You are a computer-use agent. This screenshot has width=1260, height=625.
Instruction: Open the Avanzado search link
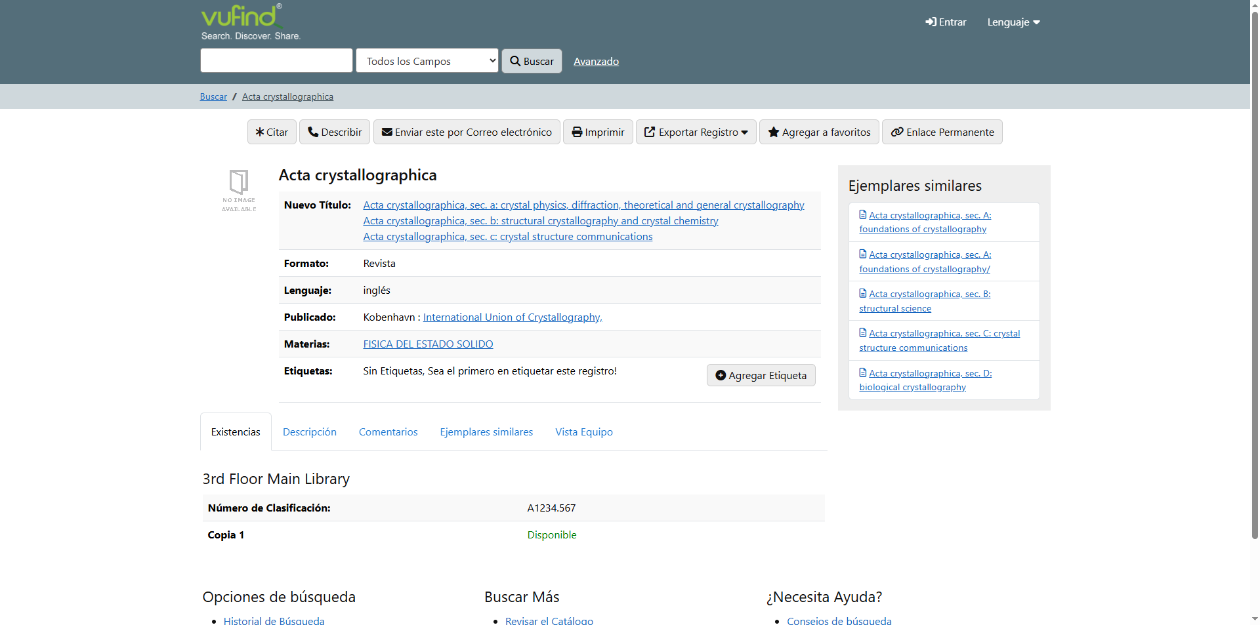tap(596, 61)
